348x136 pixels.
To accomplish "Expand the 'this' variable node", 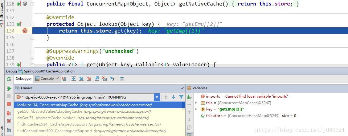I will (196, 103).
